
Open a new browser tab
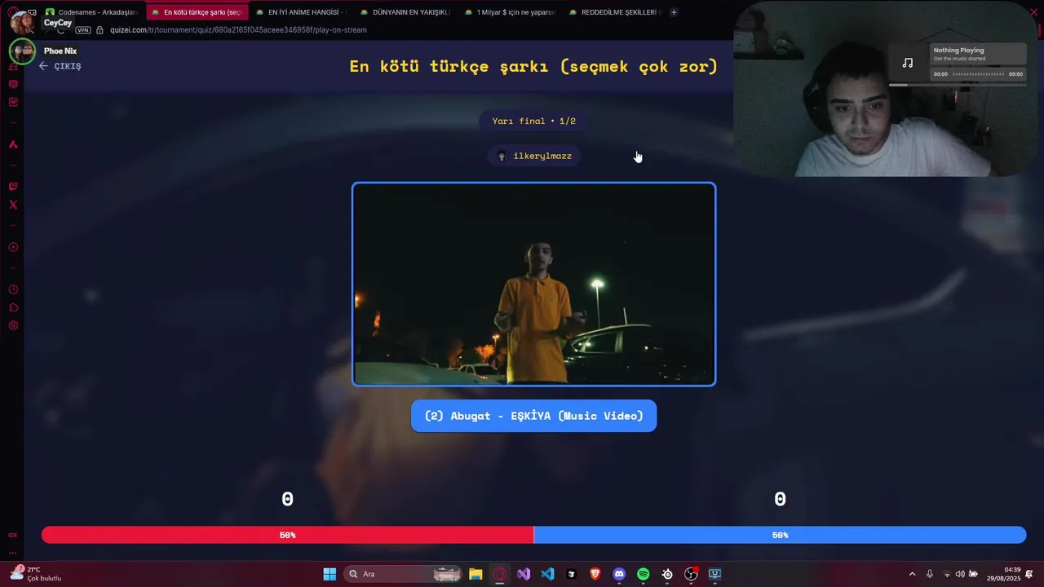click(674, 12)
